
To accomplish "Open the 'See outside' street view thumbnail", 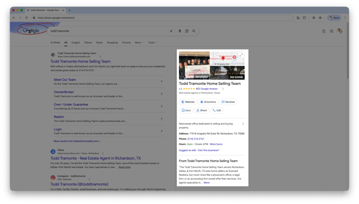I will coord(227,73).
